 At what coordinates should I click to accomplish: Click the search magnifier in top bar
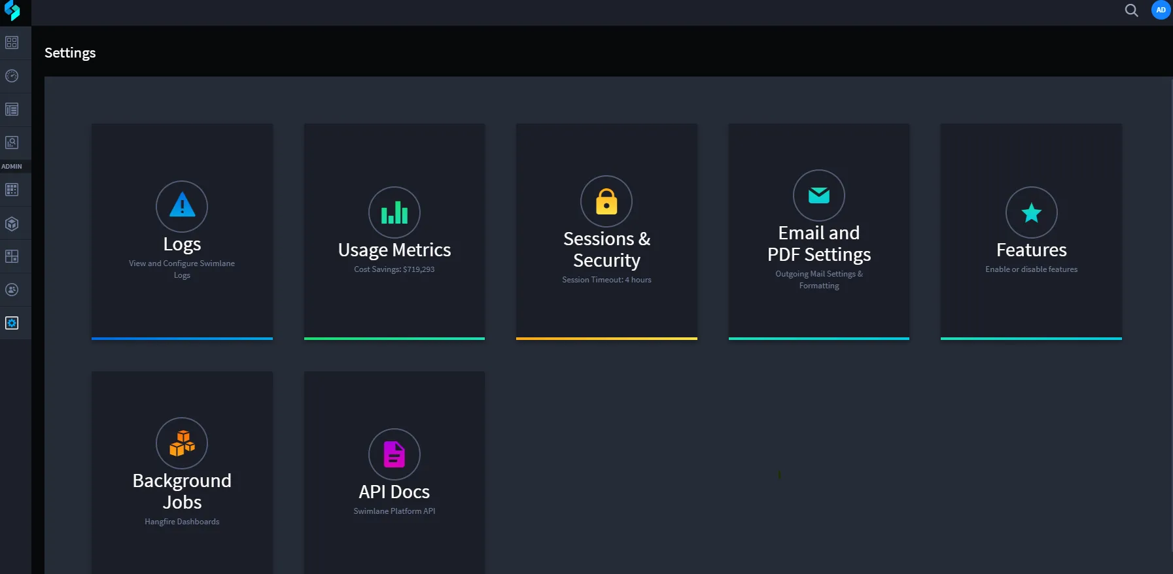(1131, 10)
